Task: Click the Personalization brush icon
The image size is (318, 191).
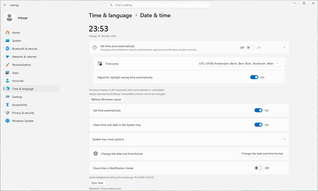Action: [7, 65]
